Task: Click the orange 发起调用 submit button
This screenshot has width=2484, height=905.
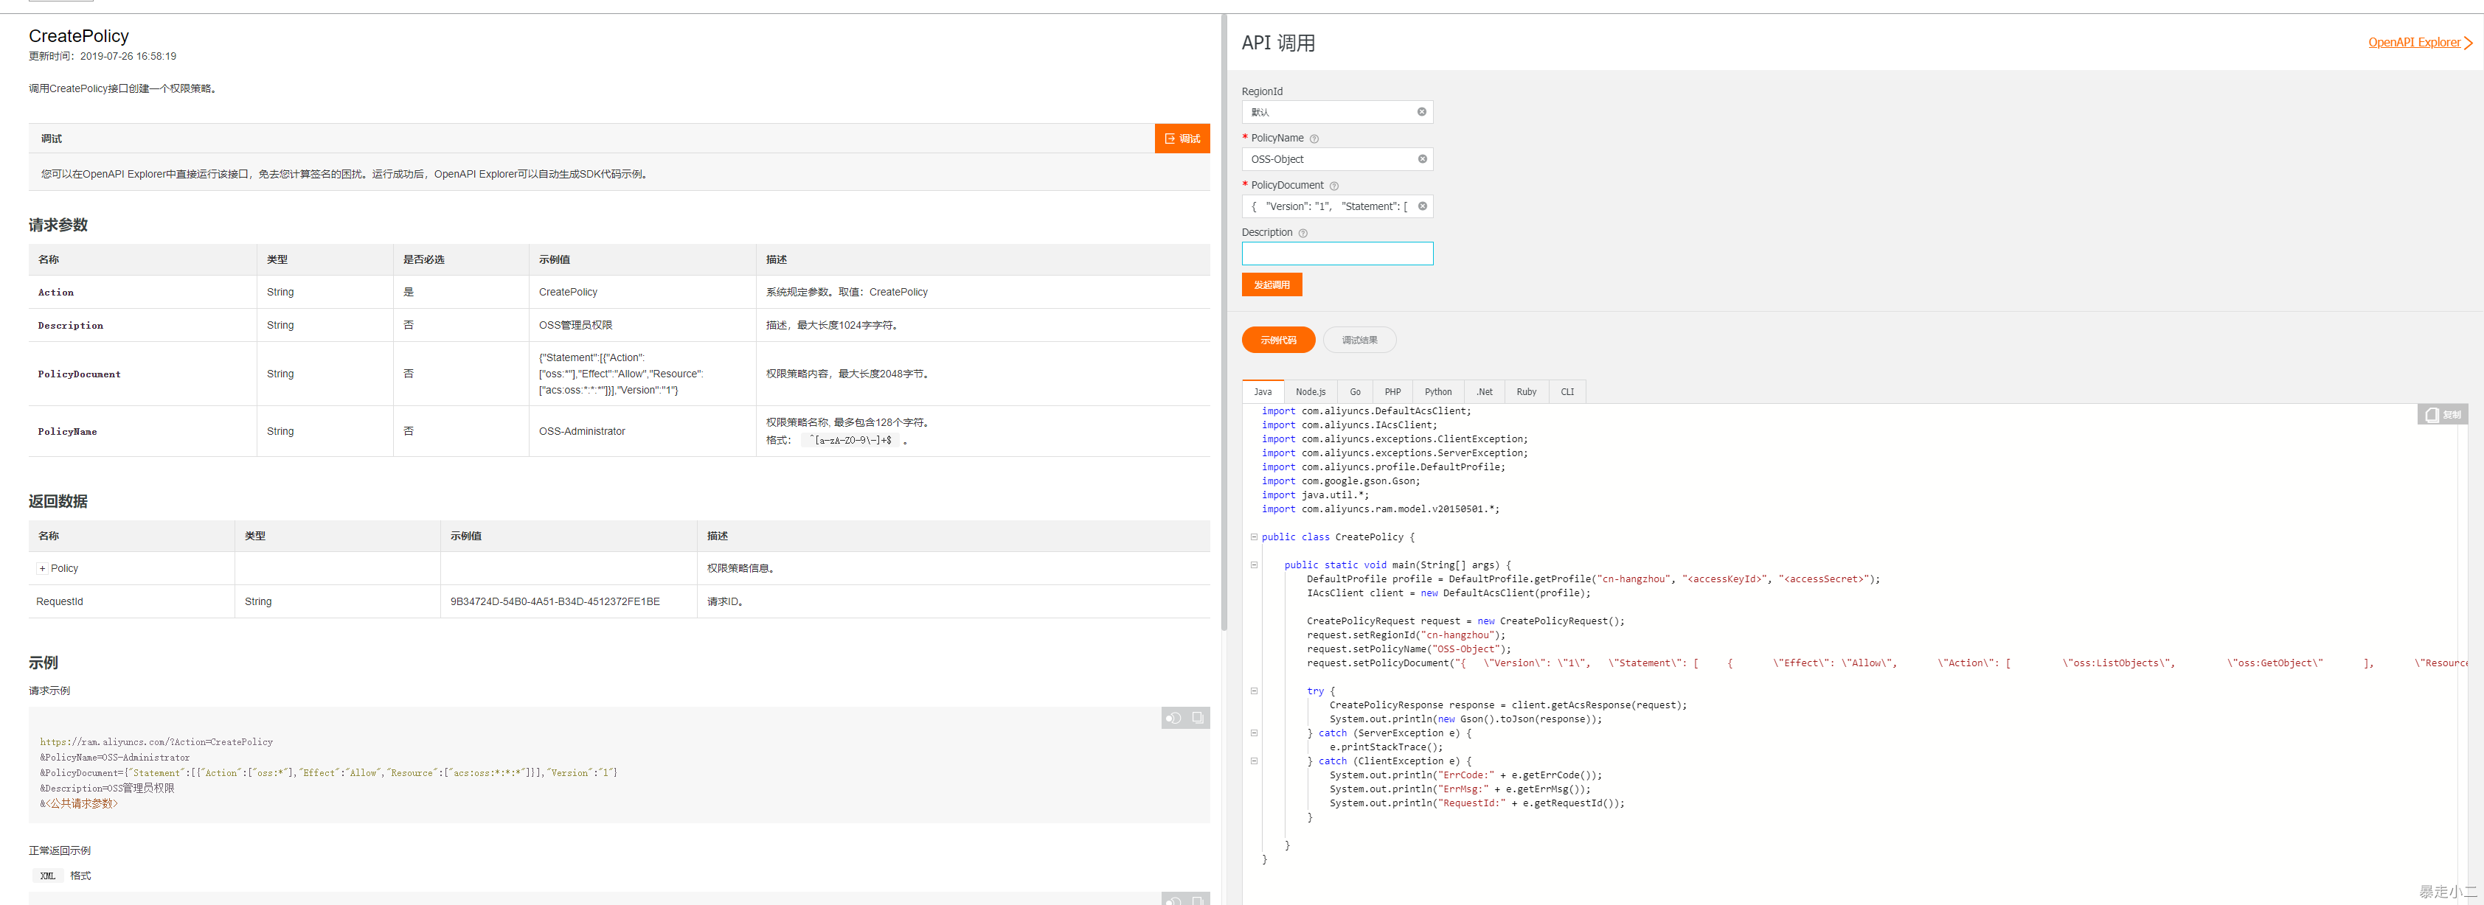Action: pyautogui.click(x=1271, y=285)
